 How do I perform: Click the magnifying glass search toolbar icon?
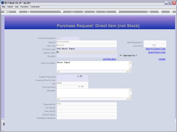[29, 11]
